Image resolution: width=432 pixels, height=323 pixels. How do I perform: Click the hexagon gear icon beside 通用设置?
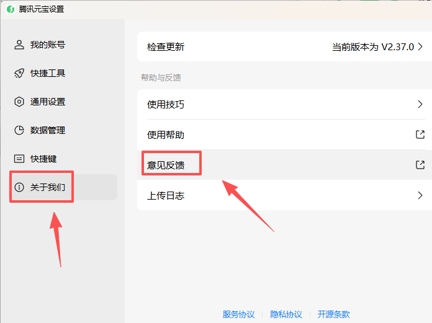(x=19, y=102)
